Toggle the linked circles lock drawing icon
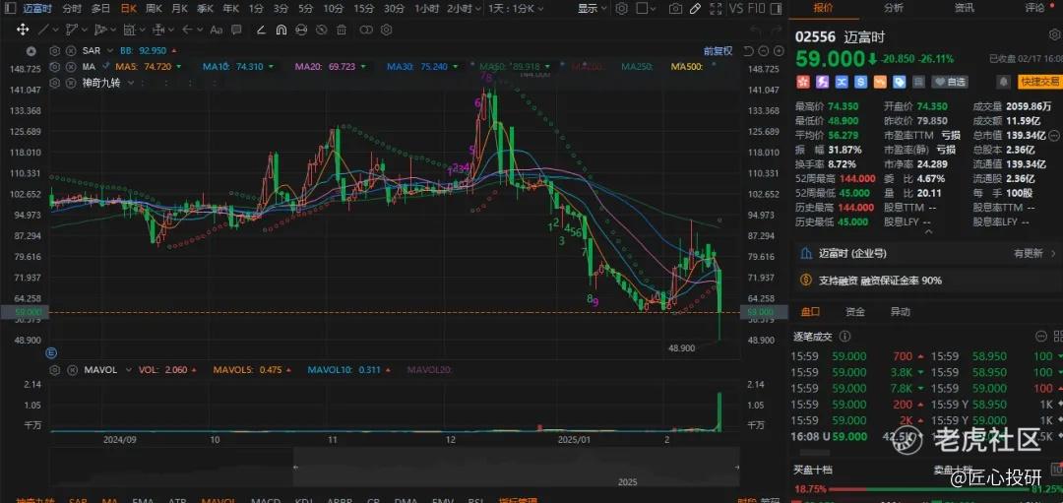Viewport: 1063px width, 503px height. click(x=366, y=30)
